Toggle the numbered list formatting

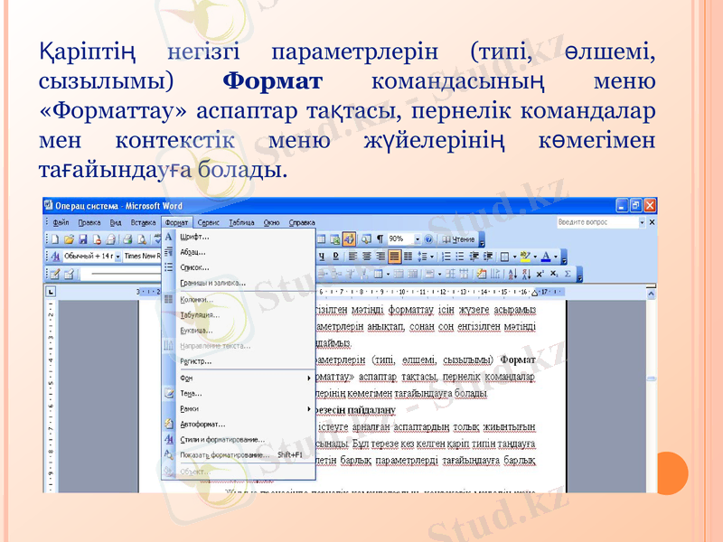pos(445,257)
